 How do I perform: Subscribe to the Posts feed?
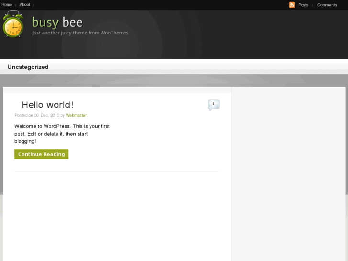pyautogui.click(x=303, y=5)
